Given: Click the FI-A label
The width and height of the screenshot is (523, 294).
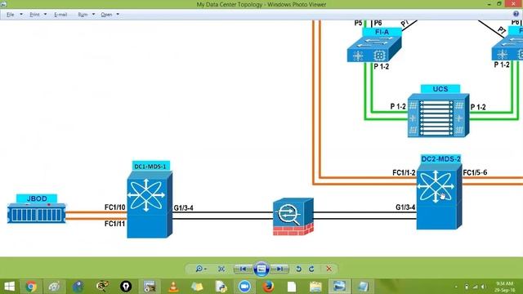Looking at the screenshot, I should coord(382,32).
